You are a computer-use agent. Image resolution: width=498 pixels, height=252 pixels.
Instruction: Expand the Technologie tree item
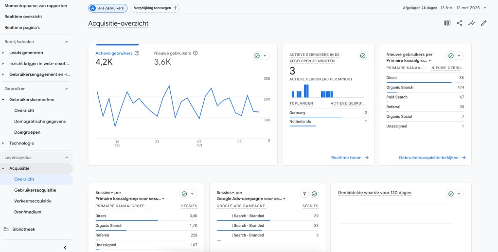(x=3, y=144)
